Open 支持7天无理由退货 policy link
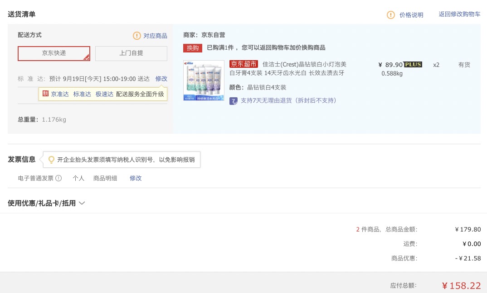This screenshot has height=293, width=487. pos(289,101)
